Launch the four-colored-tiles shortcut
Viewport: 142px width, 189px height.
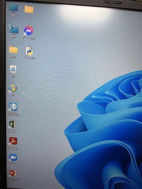pos(13,88)
